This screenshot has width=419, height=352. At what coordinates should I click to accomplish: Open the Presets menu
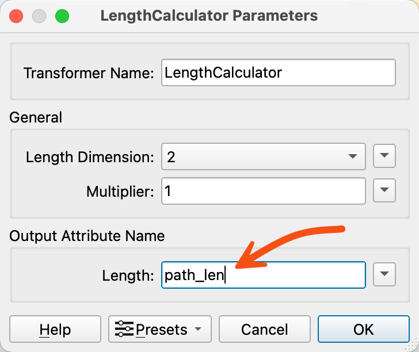tap(160, 329)
